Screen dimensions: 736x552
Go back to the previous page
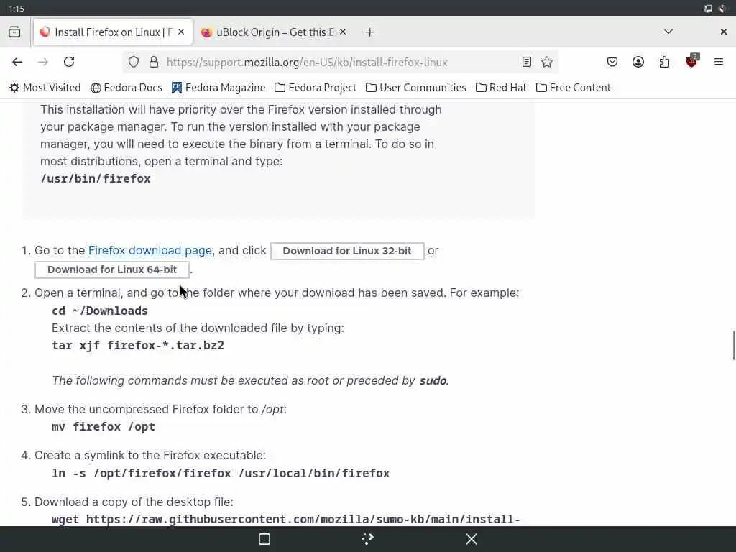(17, 62)
